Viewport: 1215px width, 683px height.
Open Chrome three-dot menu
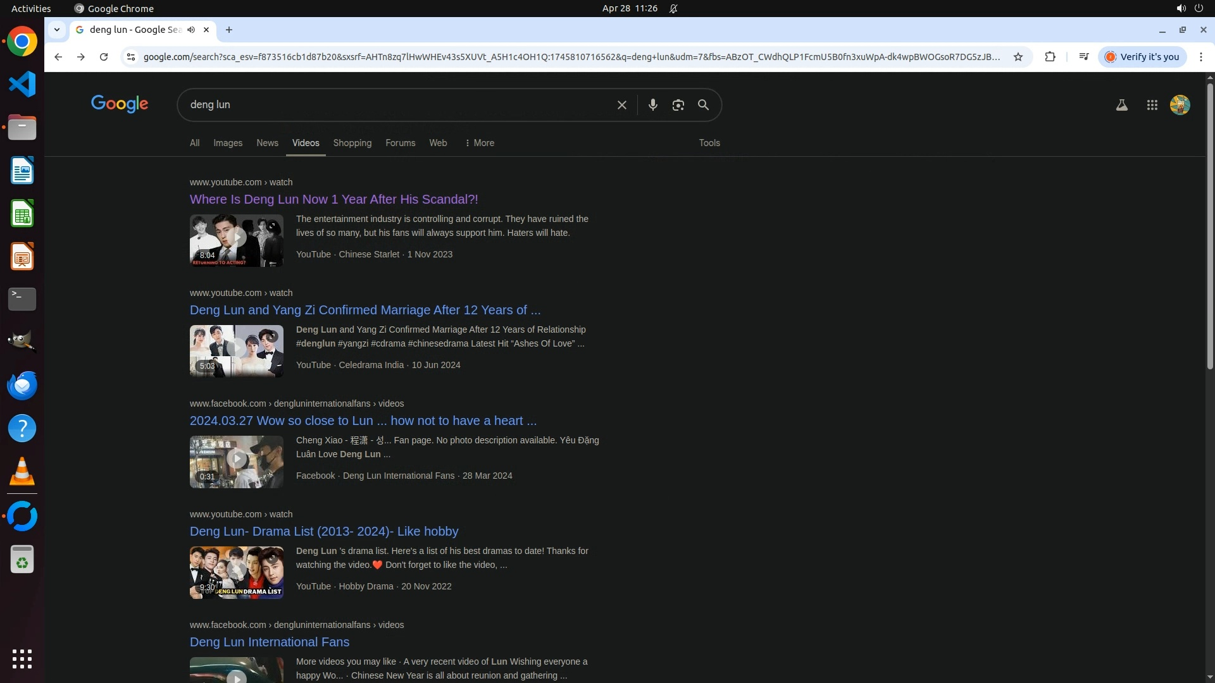coord(1200,57)
